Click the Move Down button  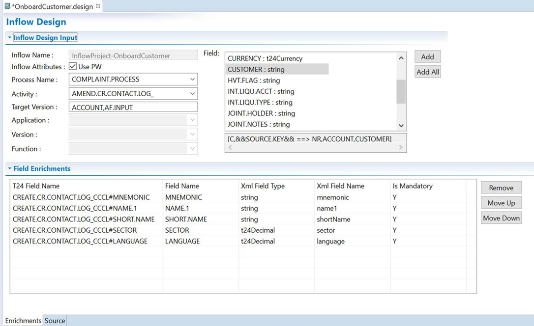[501, 218]
